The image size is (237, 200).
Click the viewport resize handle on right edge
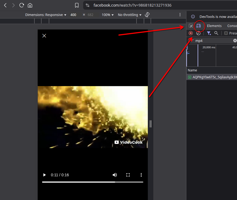151,124
